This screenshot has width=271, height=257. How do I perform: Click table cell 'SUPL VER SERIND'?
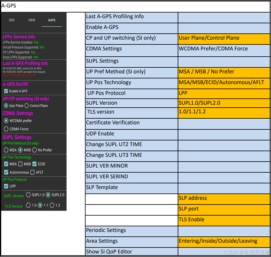coord(132,178)
